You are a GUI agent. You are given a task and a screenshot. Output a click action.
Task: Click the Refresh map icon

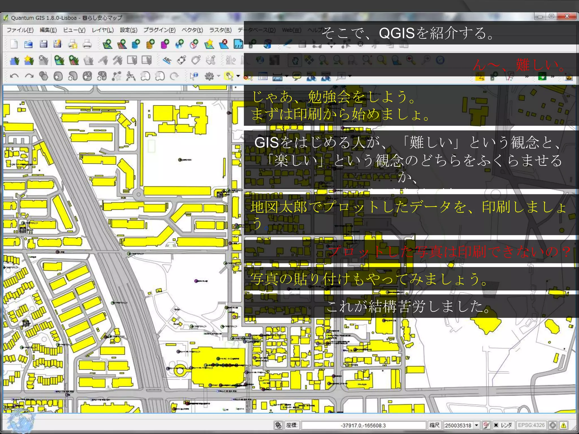point(440,60)
